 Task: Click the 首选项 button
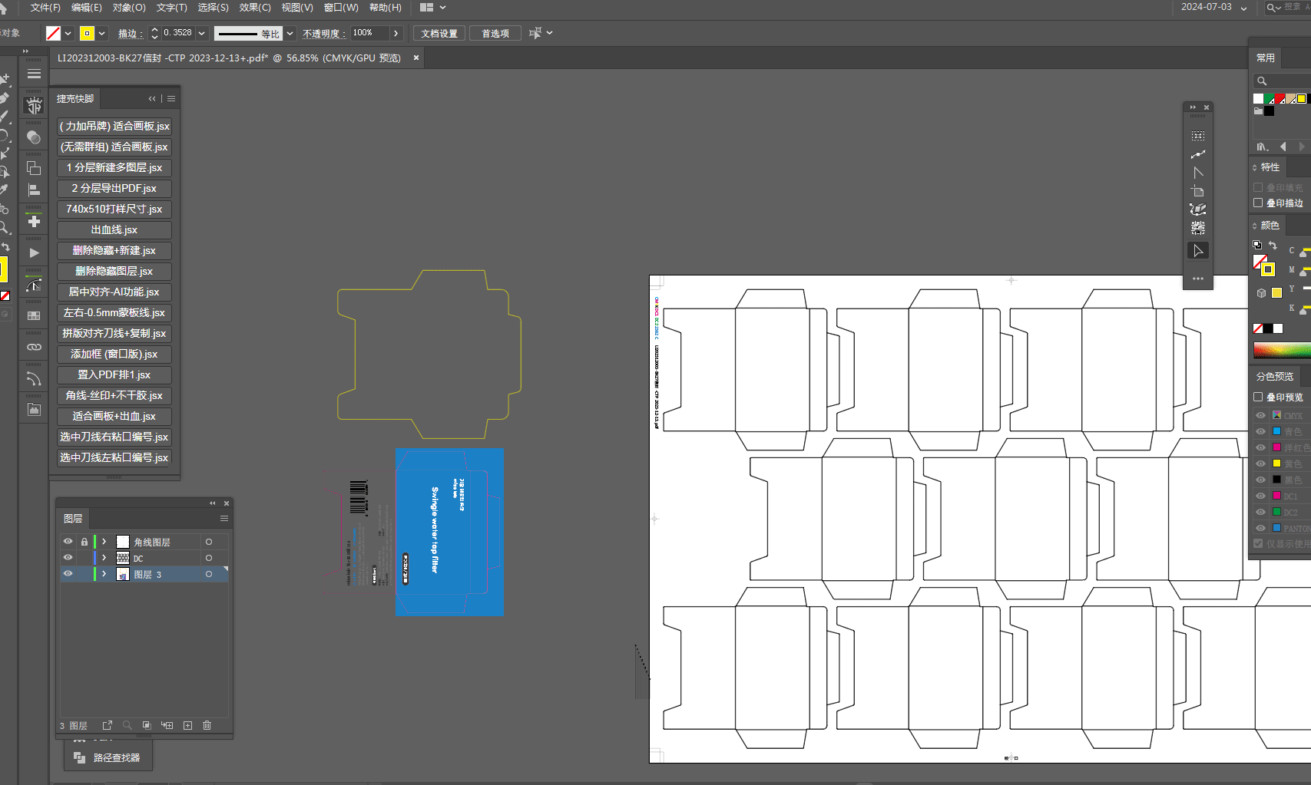495,34
